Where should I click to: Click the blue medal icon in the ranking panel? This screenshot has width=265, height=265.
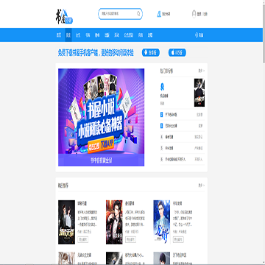click(162, 87)
